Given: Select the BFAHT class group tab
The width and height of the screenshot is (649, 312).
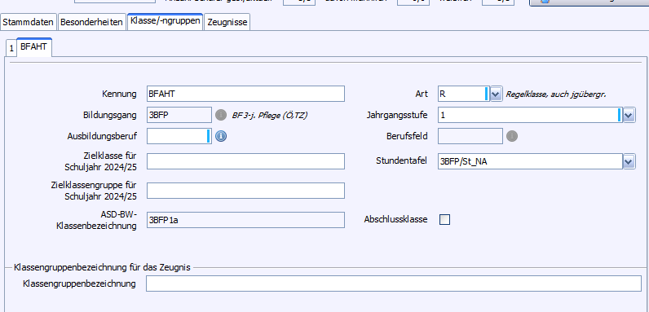Looking at the screenshot, I should pos(34,47).
